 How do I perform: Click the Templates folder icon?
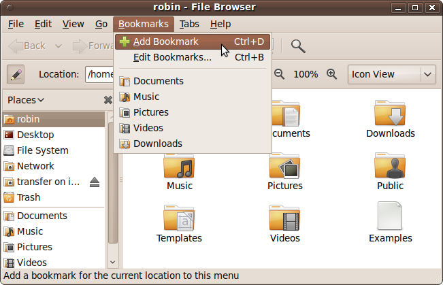(179, 218)
